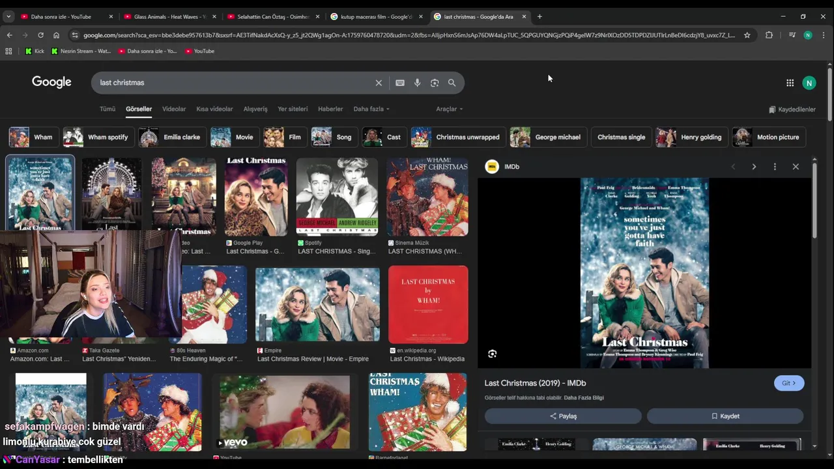Open the Chrome three-dot menu
The height and width of the screenshot is (469, 834).
click(x=824, y=35)
